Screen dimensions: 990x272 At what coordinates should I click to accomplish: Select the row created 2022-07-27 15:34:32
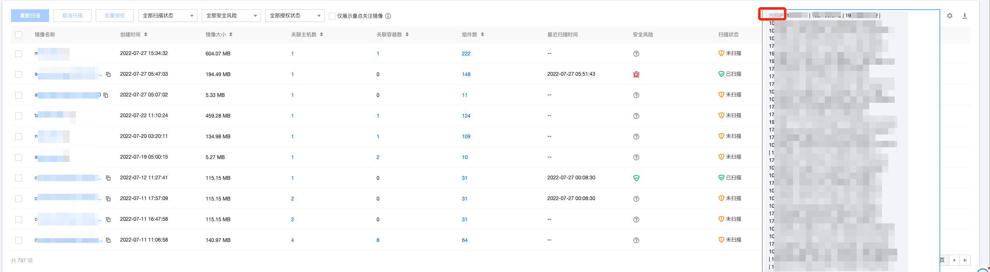pos(19,54)
